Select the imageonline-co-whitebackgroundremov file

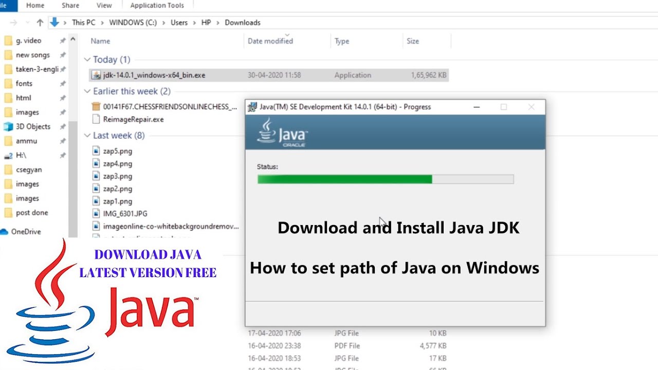pos(171,226)
